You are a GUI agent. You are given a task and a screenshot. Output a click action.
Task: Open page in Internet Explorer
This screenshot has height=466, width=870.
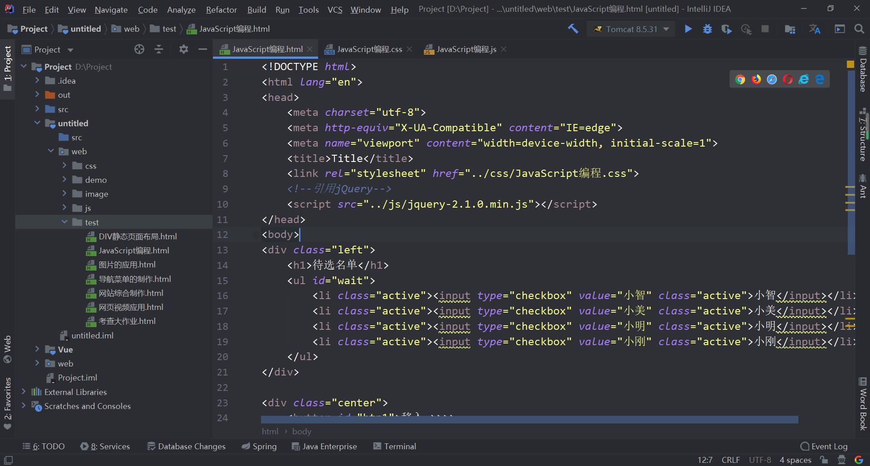[804, 80]
